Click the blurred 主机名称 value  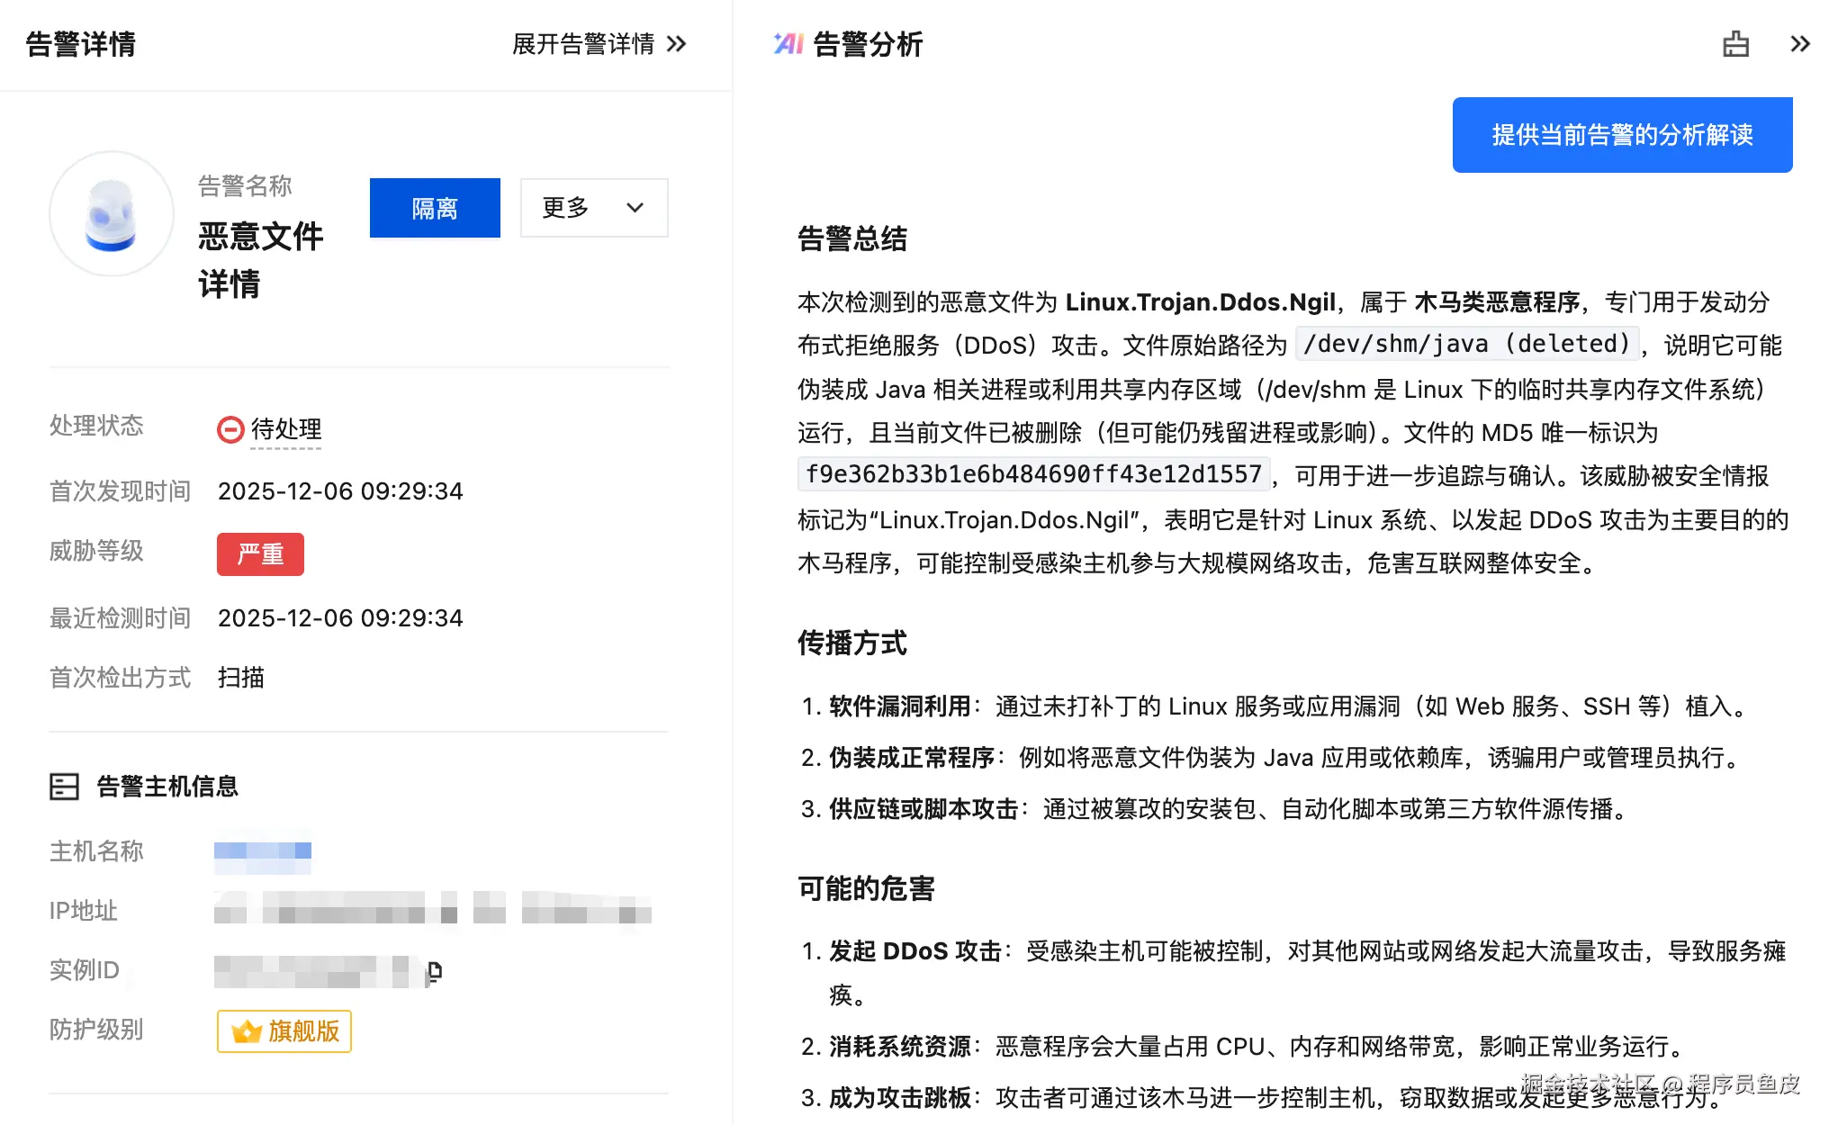click(x=263, y=851)
